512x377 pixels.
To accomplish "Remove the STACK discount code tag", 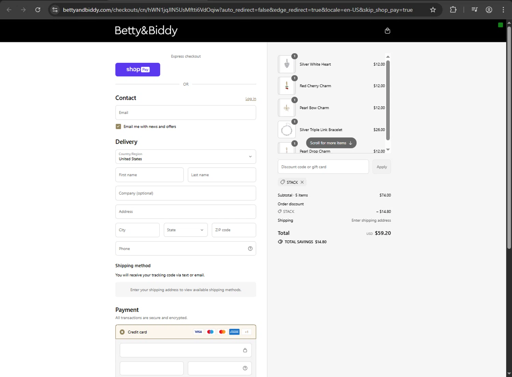I will tap(302, 182).
